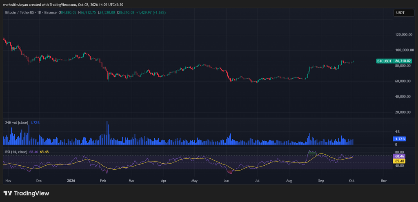Viewport: 418px width, 202px height.
Task: Click the 2026 label on time axis
Action: (x=71, y=181)
